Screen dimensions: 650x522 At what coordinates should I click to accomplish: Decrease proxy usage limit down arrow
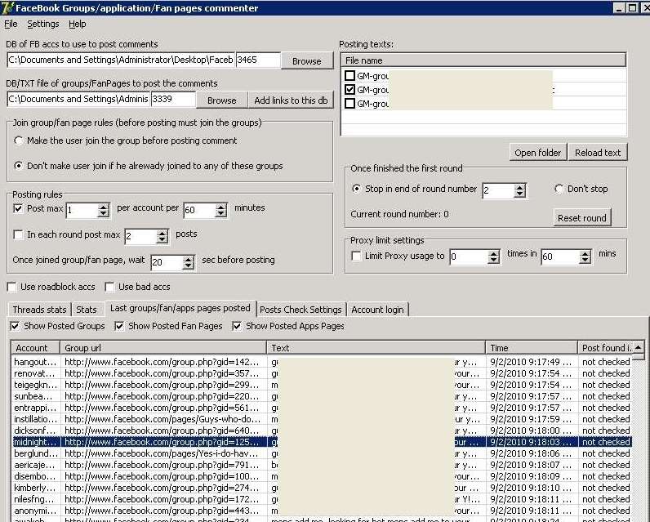coord(493,261)
